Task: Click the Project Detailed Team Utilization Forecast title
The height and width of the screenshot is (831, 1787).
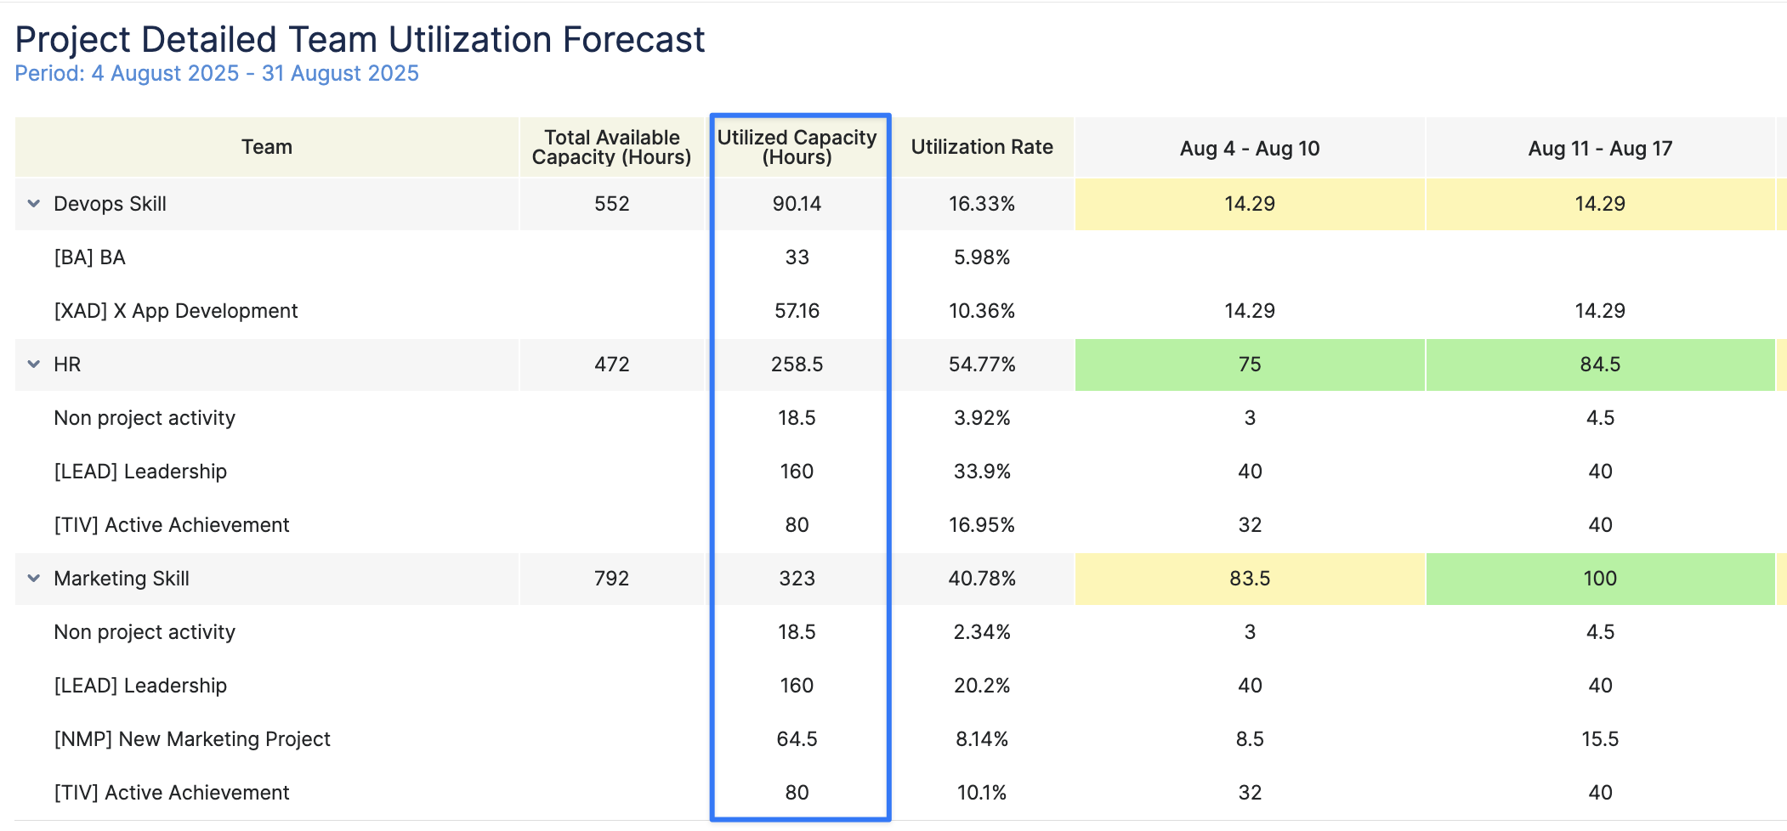Action: pyautogui.click(x=360, y=39)
